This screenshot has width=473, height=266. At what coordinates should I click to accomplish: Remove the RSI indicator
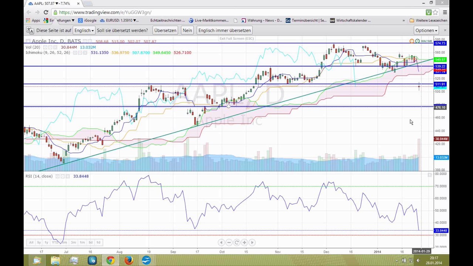point(68,176)
